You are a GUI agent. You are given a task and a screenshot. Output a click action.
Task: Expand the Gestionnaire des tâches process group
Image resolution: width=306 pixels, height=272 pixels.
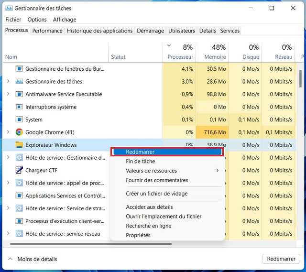click(8, 81)
